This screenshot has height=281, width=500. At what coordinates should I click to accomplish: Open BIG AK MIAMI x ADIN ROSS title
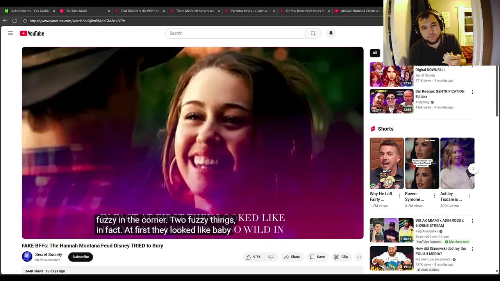(x=439, y=223)
